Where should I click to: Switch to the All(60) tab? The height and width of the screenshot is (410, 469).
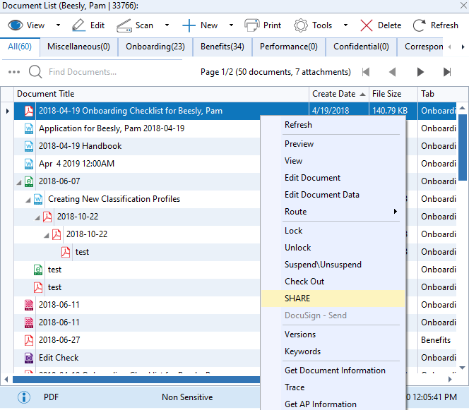pos(20,47)
